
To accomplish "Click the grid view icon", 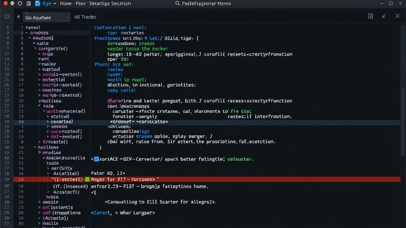I will (371, 16).
